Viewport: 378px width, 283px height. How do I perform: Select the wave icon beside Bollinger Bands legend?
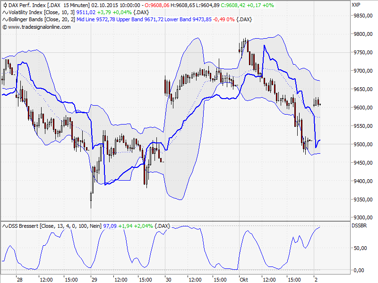4,20
